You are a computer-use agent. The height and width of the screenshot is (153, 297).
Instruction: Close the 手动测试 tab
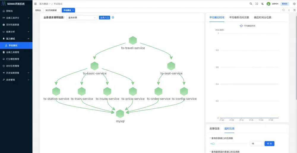(x=73, y=10)
